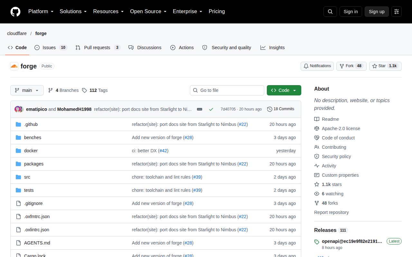Image resolution: width=412 pixels, height=257 pixels.
Task: Open the benches folder icon
Action: pos(18,137)
